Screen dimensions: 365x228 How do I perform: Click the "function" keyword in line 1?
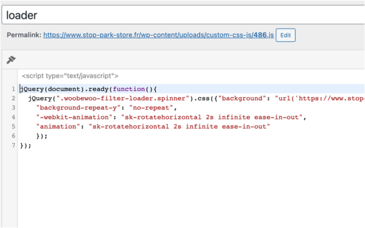point(129,89)
